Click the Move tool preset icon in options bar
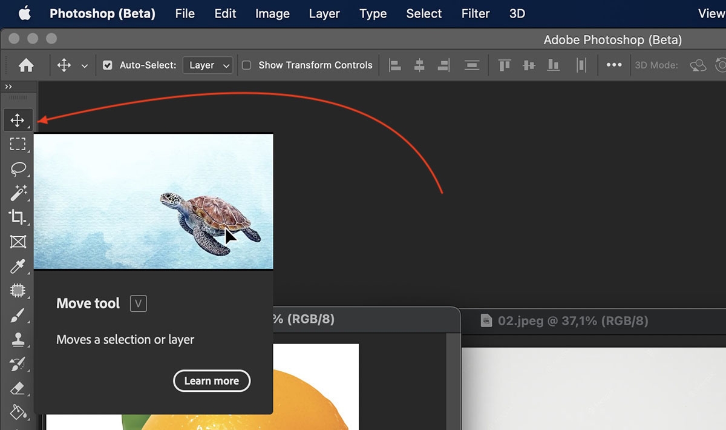The width and height of the screenshot is (726, 430). coord(64,65)
